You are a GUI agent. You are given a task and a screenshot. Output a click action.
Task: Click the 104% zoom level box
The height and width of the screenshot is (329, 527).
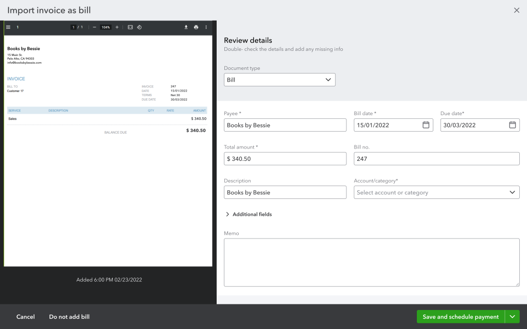click(106, 27)
